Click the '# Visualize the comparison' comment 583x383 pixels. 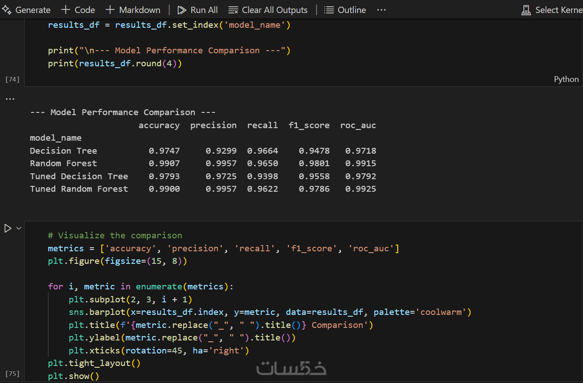[115, 236]
